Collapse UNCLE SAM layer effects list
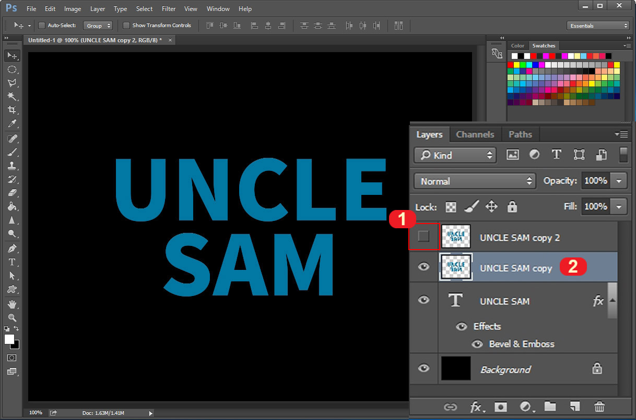Viewport: 636px width, 420px height. (613, 301)
